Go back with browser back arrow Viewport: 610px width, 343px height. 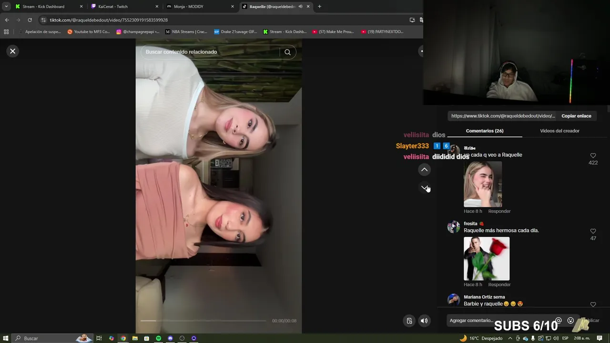point(7,20)
